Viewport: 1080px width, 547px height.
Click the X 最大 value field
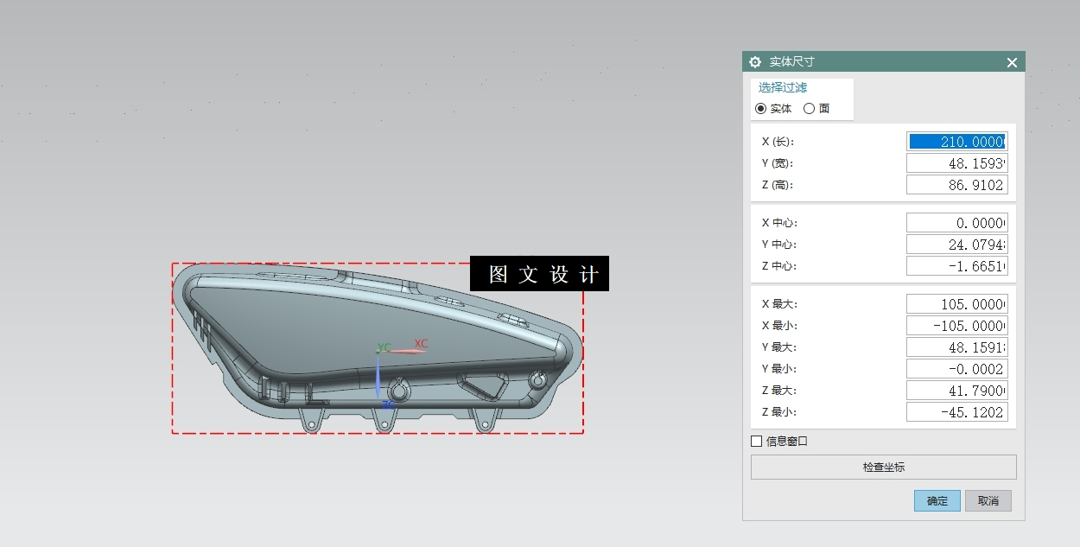956,304
